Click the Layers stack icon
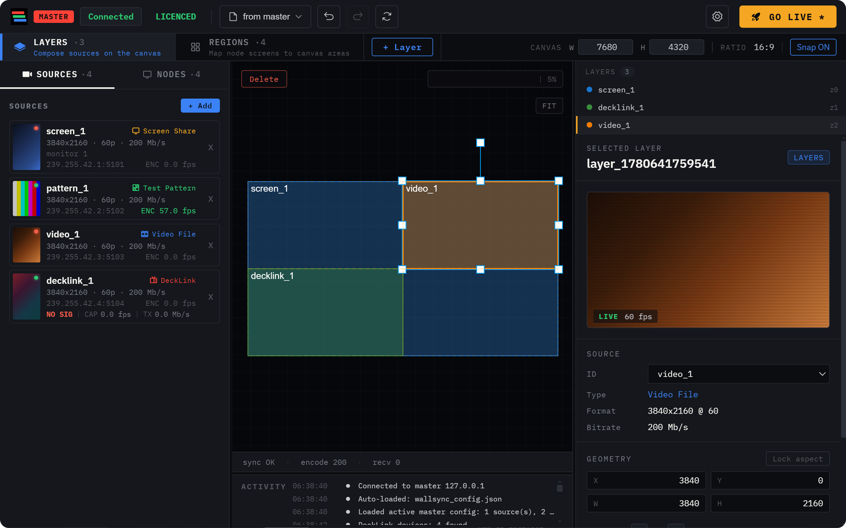This screenshot has width=846, height=528. [20, 47]
